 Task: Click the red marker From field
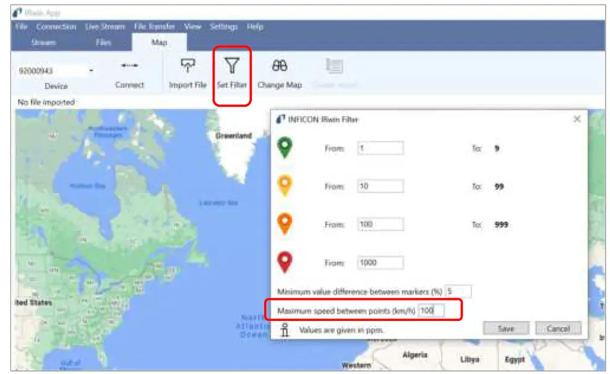point(380,263)
